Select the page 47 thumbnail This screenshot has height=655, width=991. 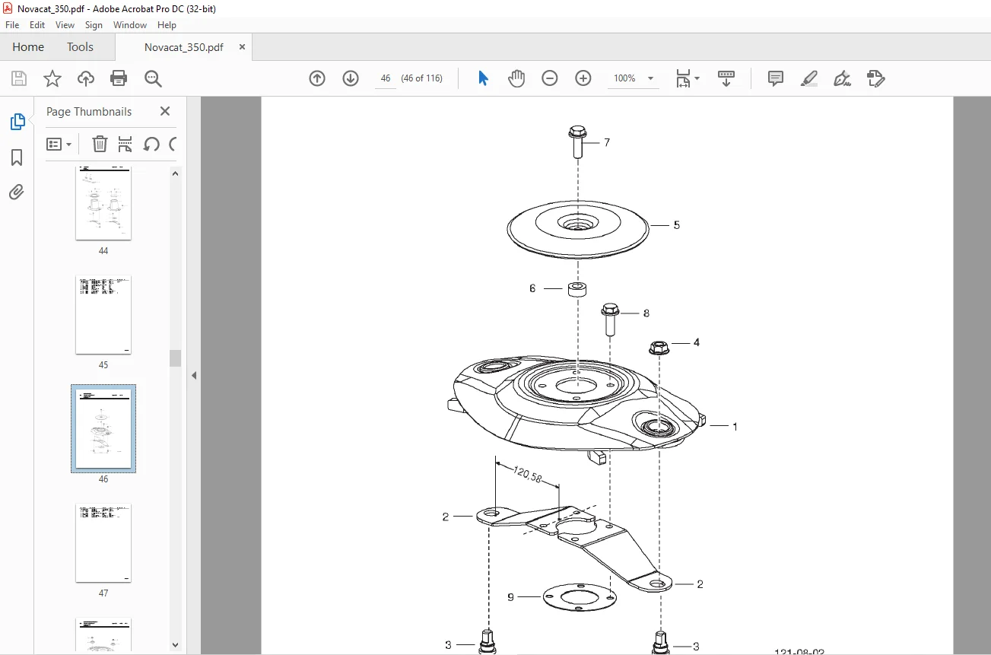pyautogui.click(x=103, y=543)
